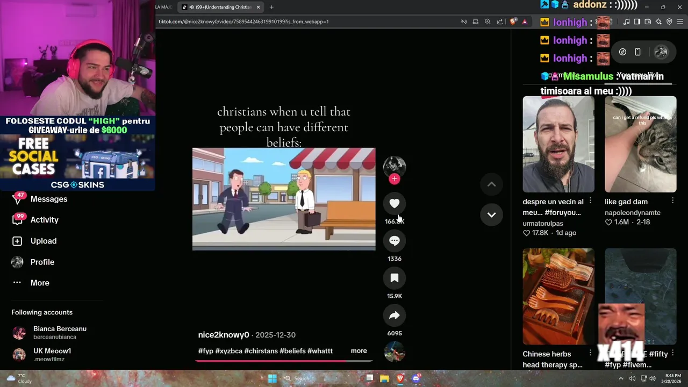688x387 pixels.
Task: Open File Explorer from the taskbar
Action: tap(384, 378)
